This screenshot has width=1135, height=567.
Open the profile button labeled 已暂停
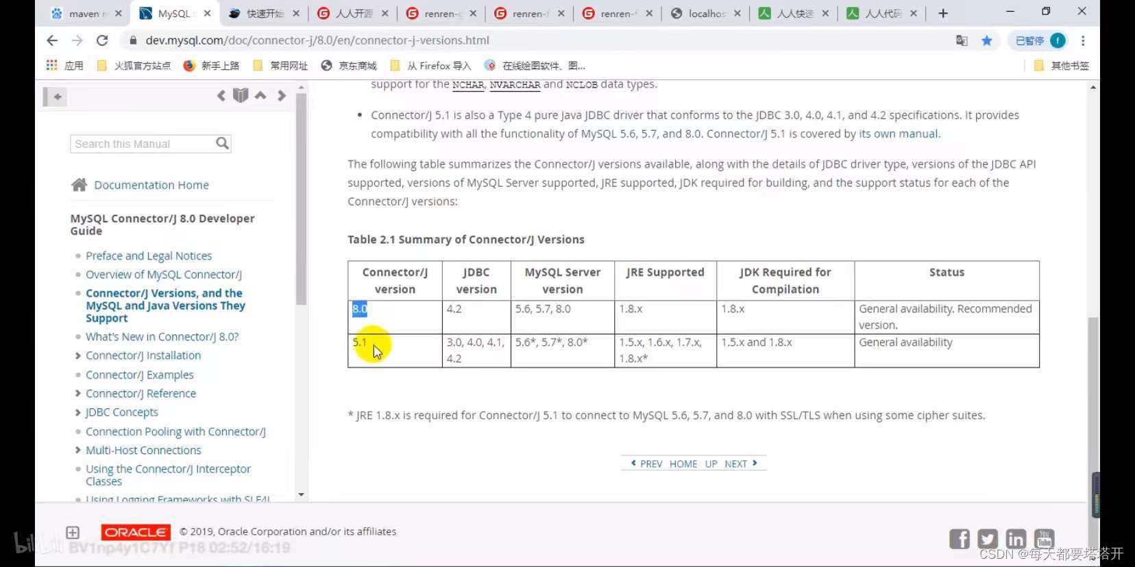1039,40
